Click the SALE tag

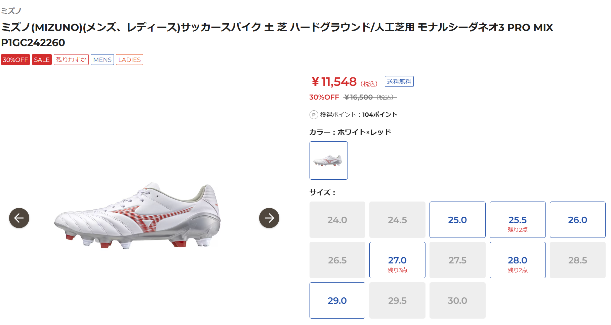tap(42, 60)
